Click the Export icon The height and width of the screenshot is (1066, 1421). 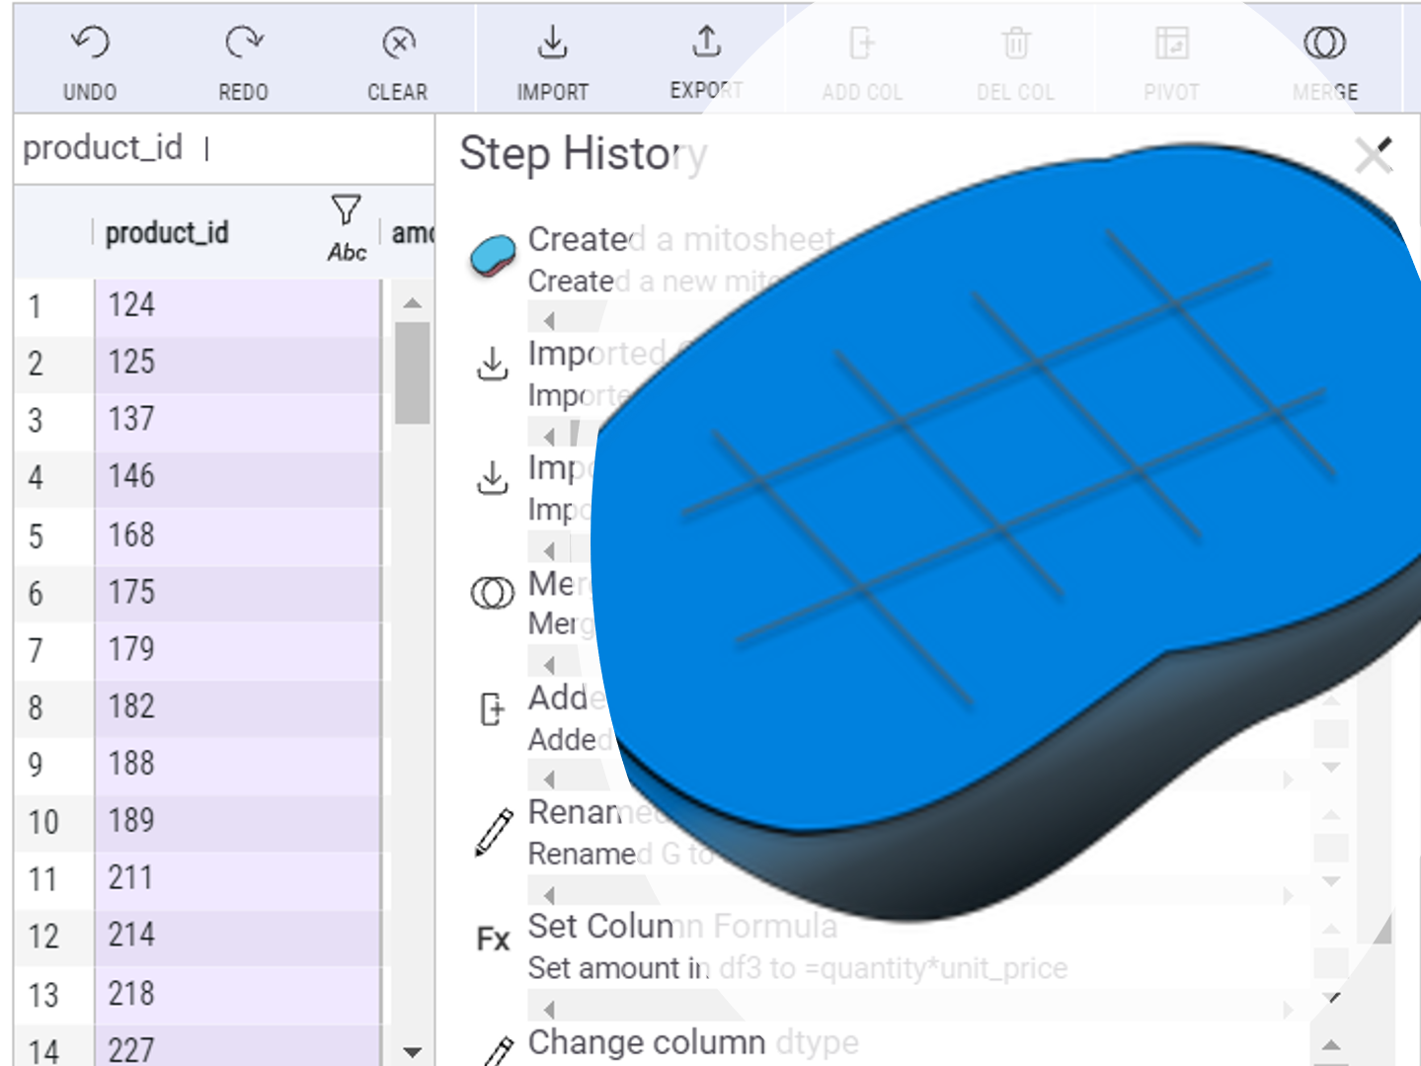(x=706, y=44)
